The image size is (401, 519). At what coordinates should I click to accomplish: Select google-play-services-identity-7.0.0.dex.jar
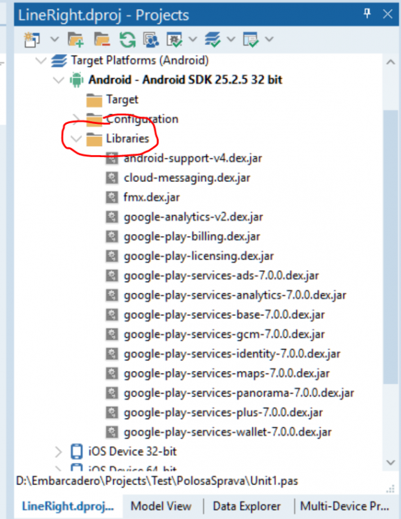click(232, 354)
